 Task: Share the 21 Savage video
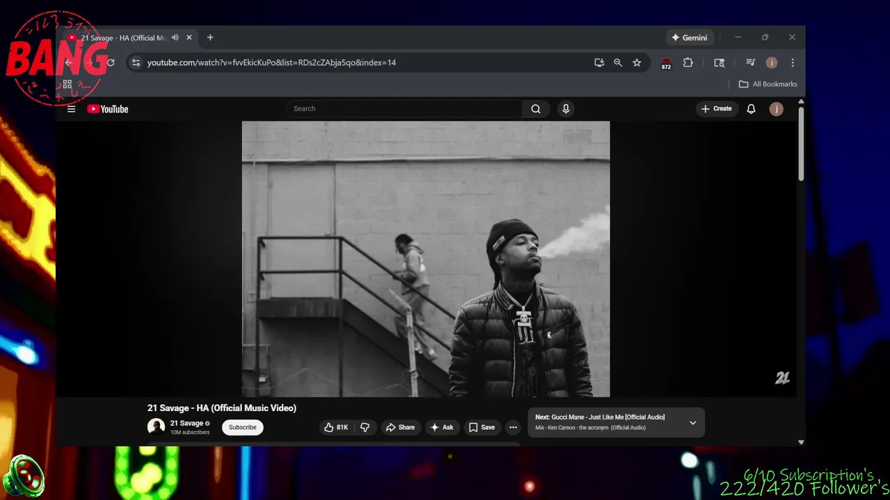point(400,428)
